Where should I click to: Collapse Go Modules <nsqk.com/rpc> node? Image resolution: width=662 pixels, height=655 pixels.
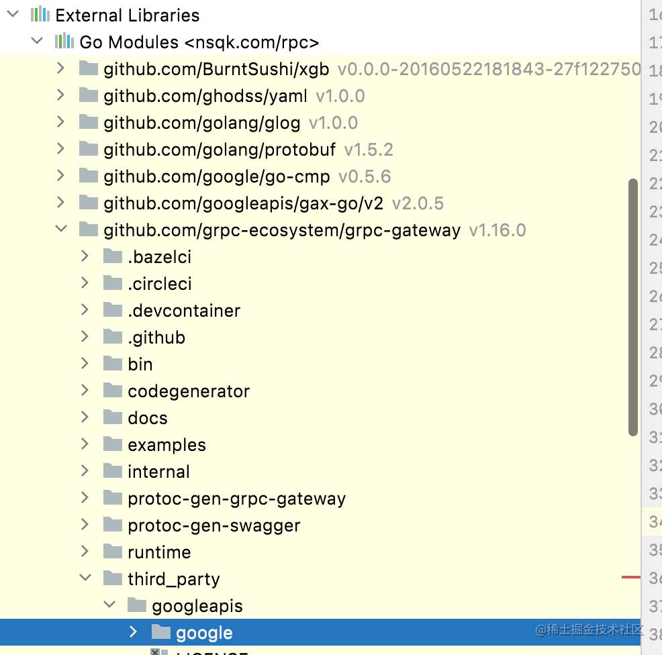pyautogui.click(x=37, y=41)
